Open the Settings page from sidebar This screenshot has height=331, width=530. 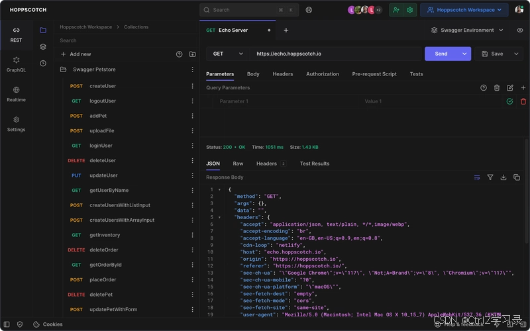pos(16,124)
